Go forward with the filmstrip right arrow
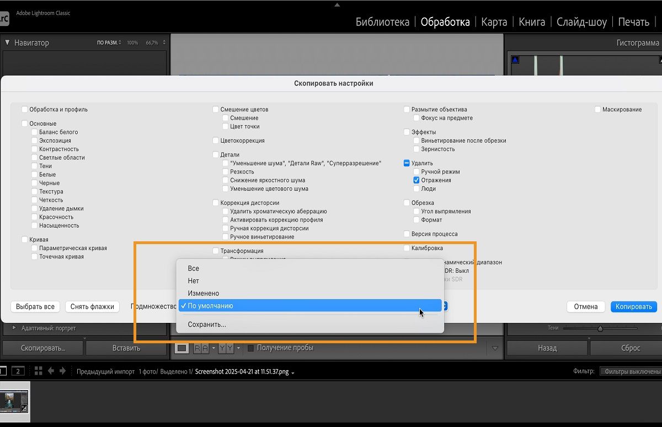The width and height of the screenshot is (662, 427). (62, 371)
